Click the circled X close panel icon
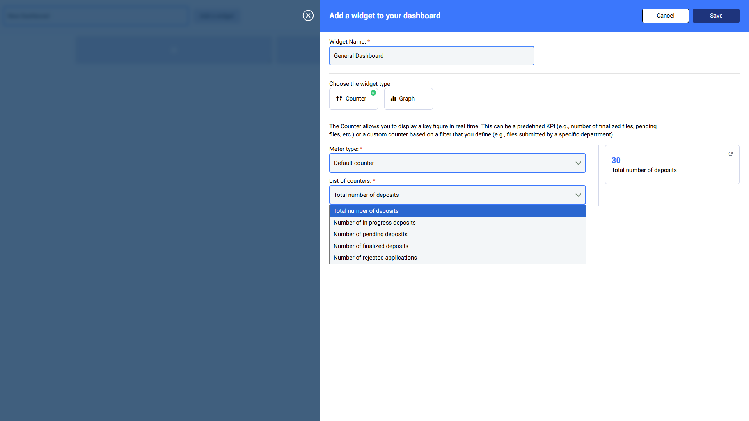Viewport: 749px width, 421px height. coord(308,16)
